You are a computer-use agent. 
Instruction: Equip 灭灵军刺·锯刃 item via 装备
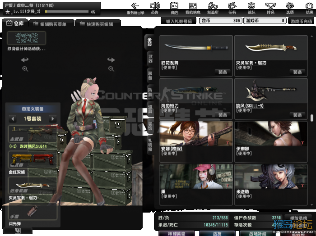[297, 72]
